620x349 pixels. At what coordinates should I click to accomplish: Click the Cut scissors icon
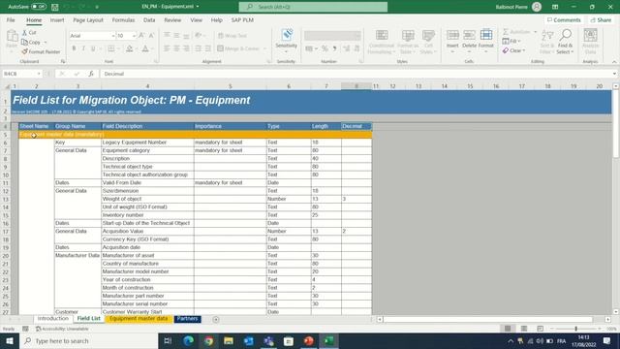(x=25, y=32)
